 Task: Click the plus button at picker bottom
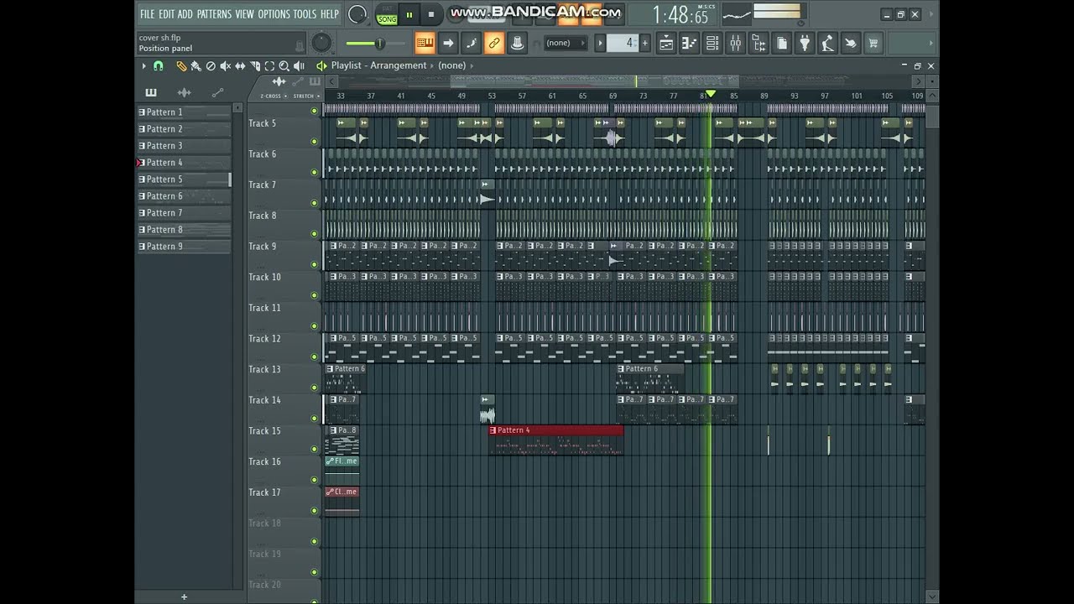[184, 597]
